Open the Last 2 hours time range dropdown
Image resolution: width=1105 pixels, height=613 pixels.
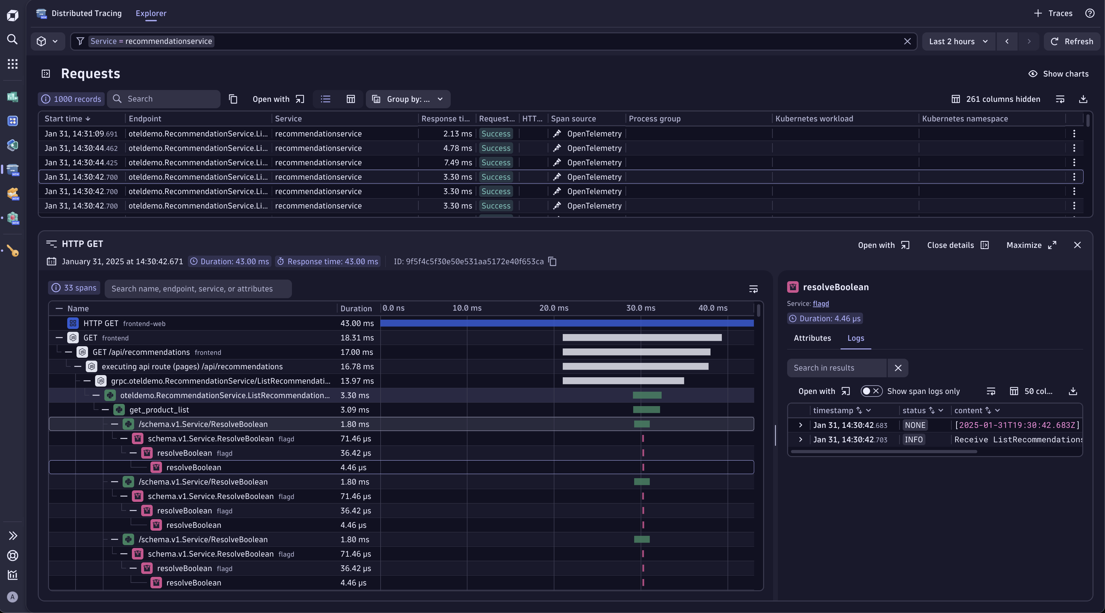pyautogui.click(x=958, y=41)
